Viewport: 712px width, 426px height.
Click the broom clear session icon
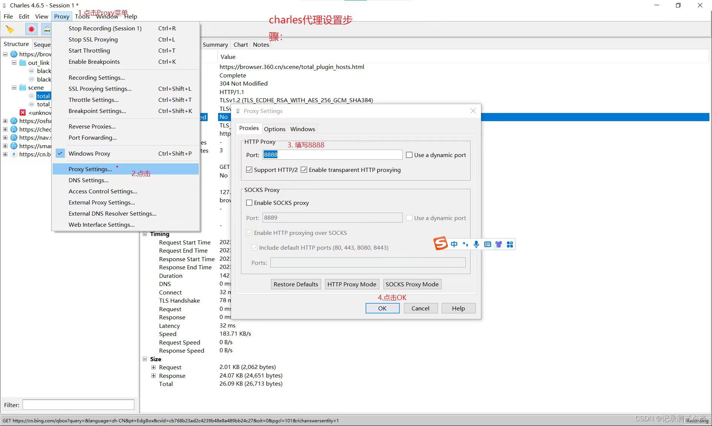tap(10, 29)
